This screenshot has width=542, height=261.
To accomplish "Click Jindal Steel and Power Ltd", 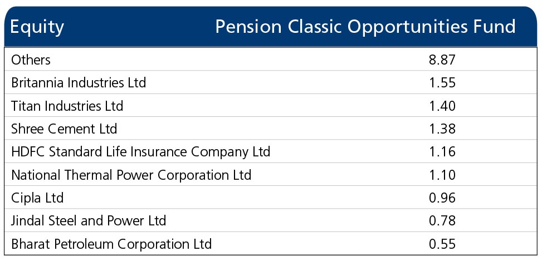I will (x=89, y=221).
